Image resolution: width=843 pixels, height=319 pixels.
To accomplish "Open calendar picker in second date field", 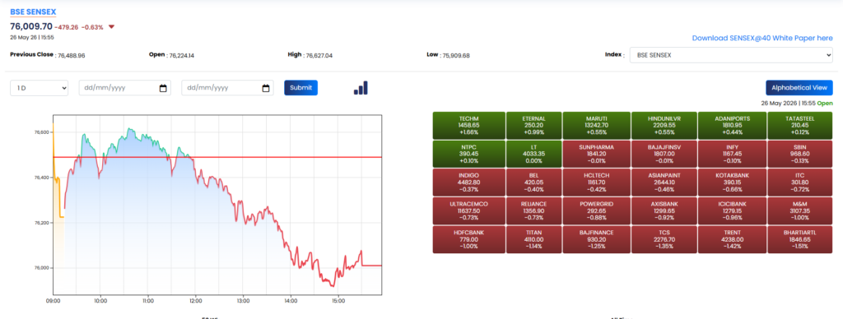I will tap(266, 88).
